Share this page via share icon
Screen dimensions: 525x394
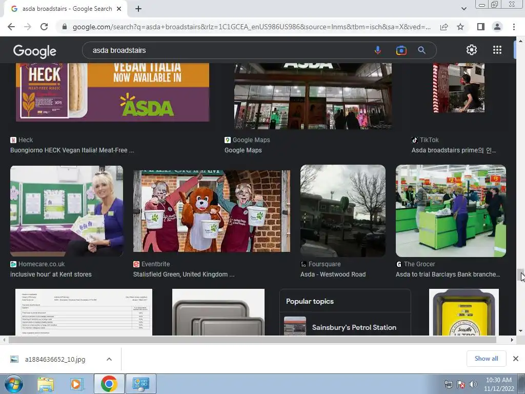444,27
